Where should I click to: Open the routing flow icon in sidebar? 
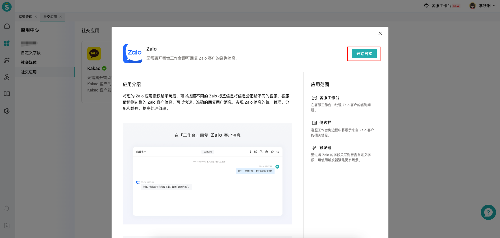point(7,60)
